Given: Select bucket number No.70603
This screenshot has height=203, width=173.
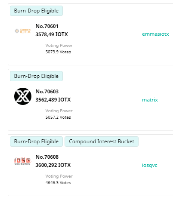Looking at the screenshot, I should coord(47,92).
